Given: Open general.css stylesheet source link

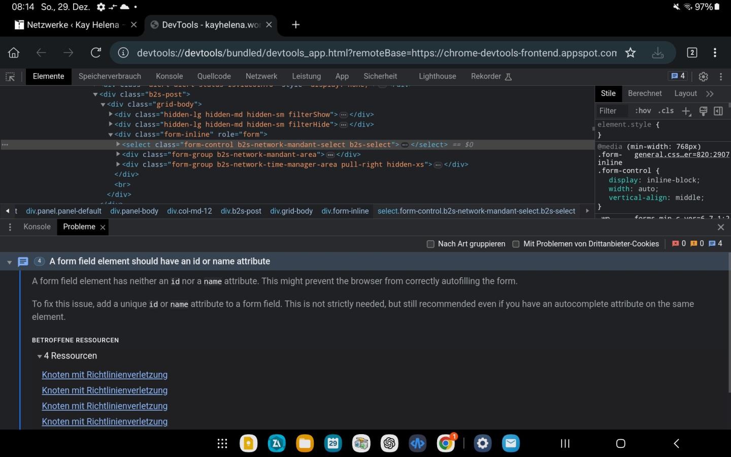Looking at the screenshot, I should (681, 154).
